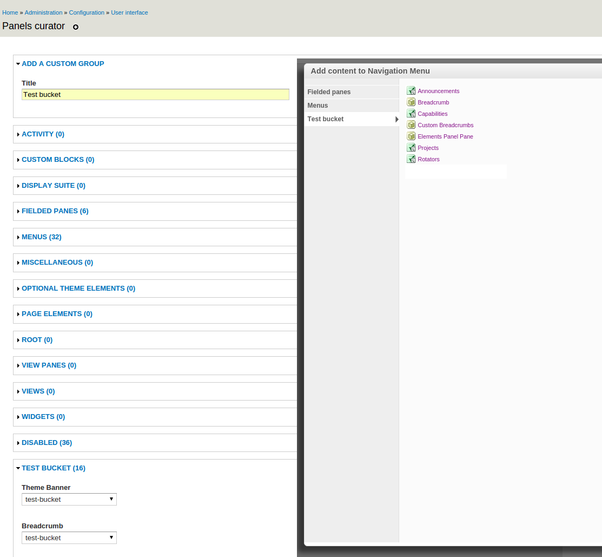This screenshot has height=557, width=602.
Task: Expand the Disabled (36) fieldset
Action: [47, 443]
